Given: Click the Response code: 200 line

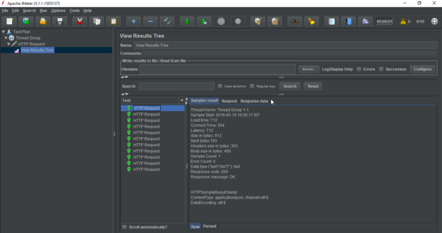Looking at the screenshot, I should coord(209,172).
